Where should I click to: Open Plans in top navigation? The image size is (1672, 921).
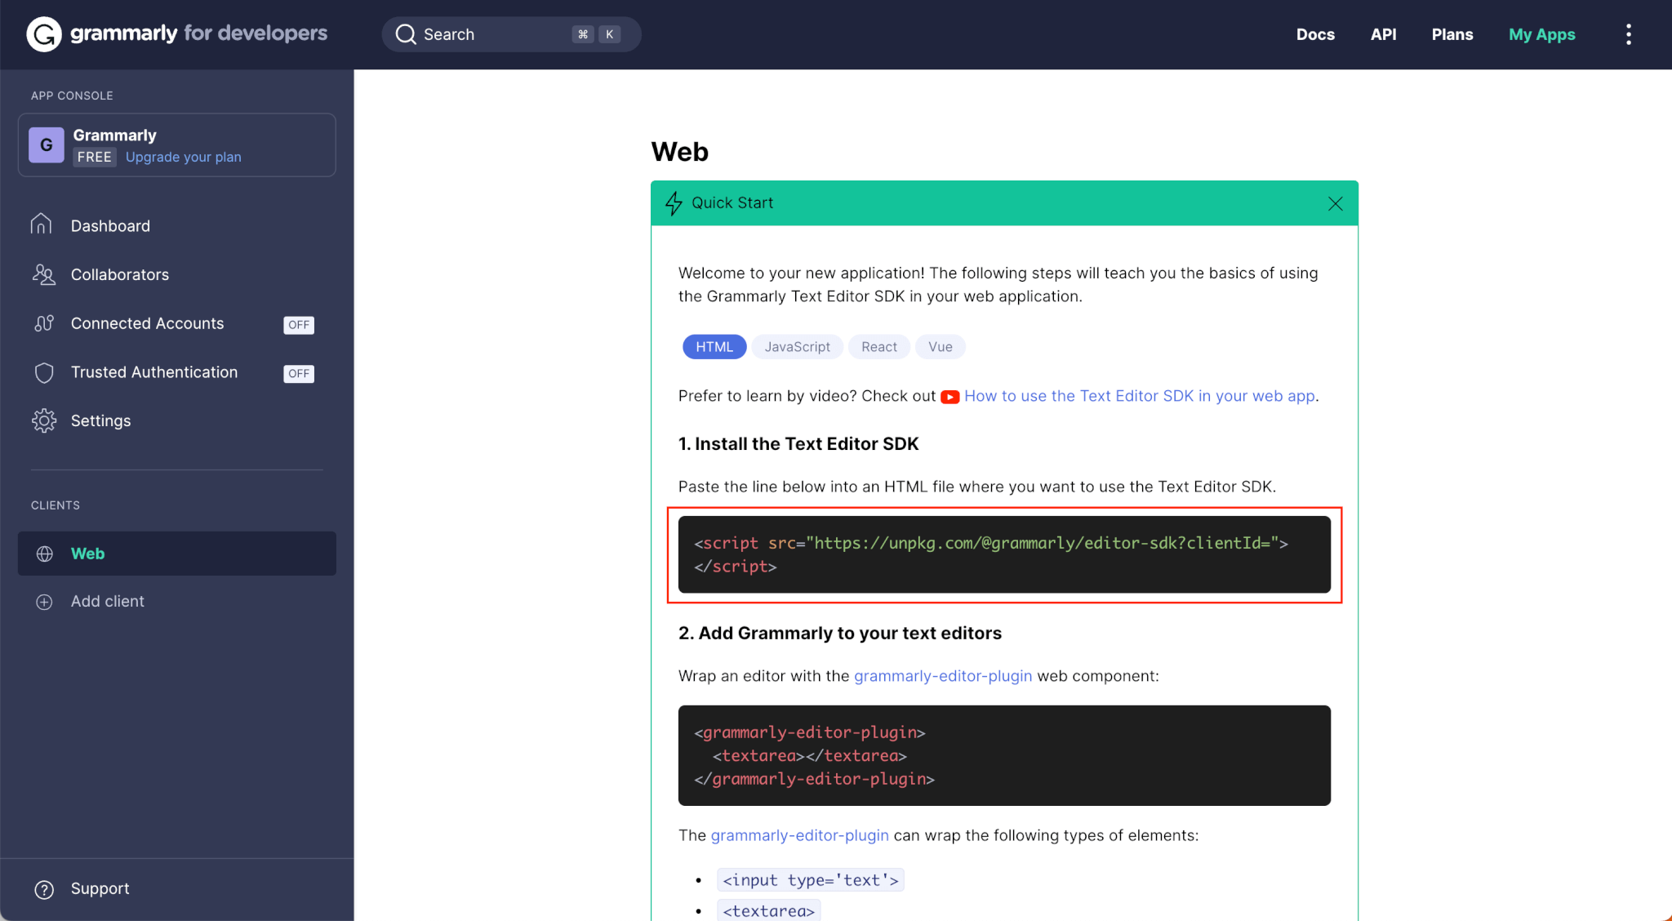[1452, 34]
